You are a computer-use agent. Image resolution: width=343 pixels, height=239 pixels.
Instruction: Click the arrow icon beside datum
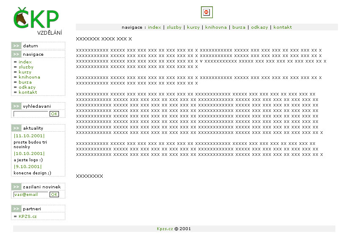point(16,46)
